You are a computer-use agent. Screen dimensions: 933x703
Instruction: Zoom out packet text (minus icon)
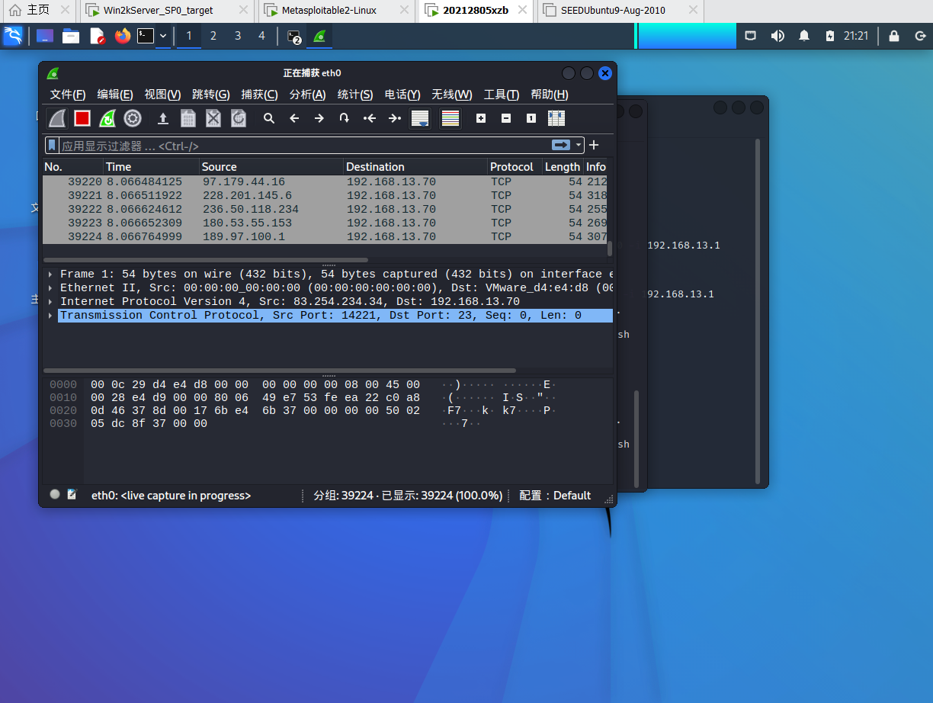coord(506,118)
